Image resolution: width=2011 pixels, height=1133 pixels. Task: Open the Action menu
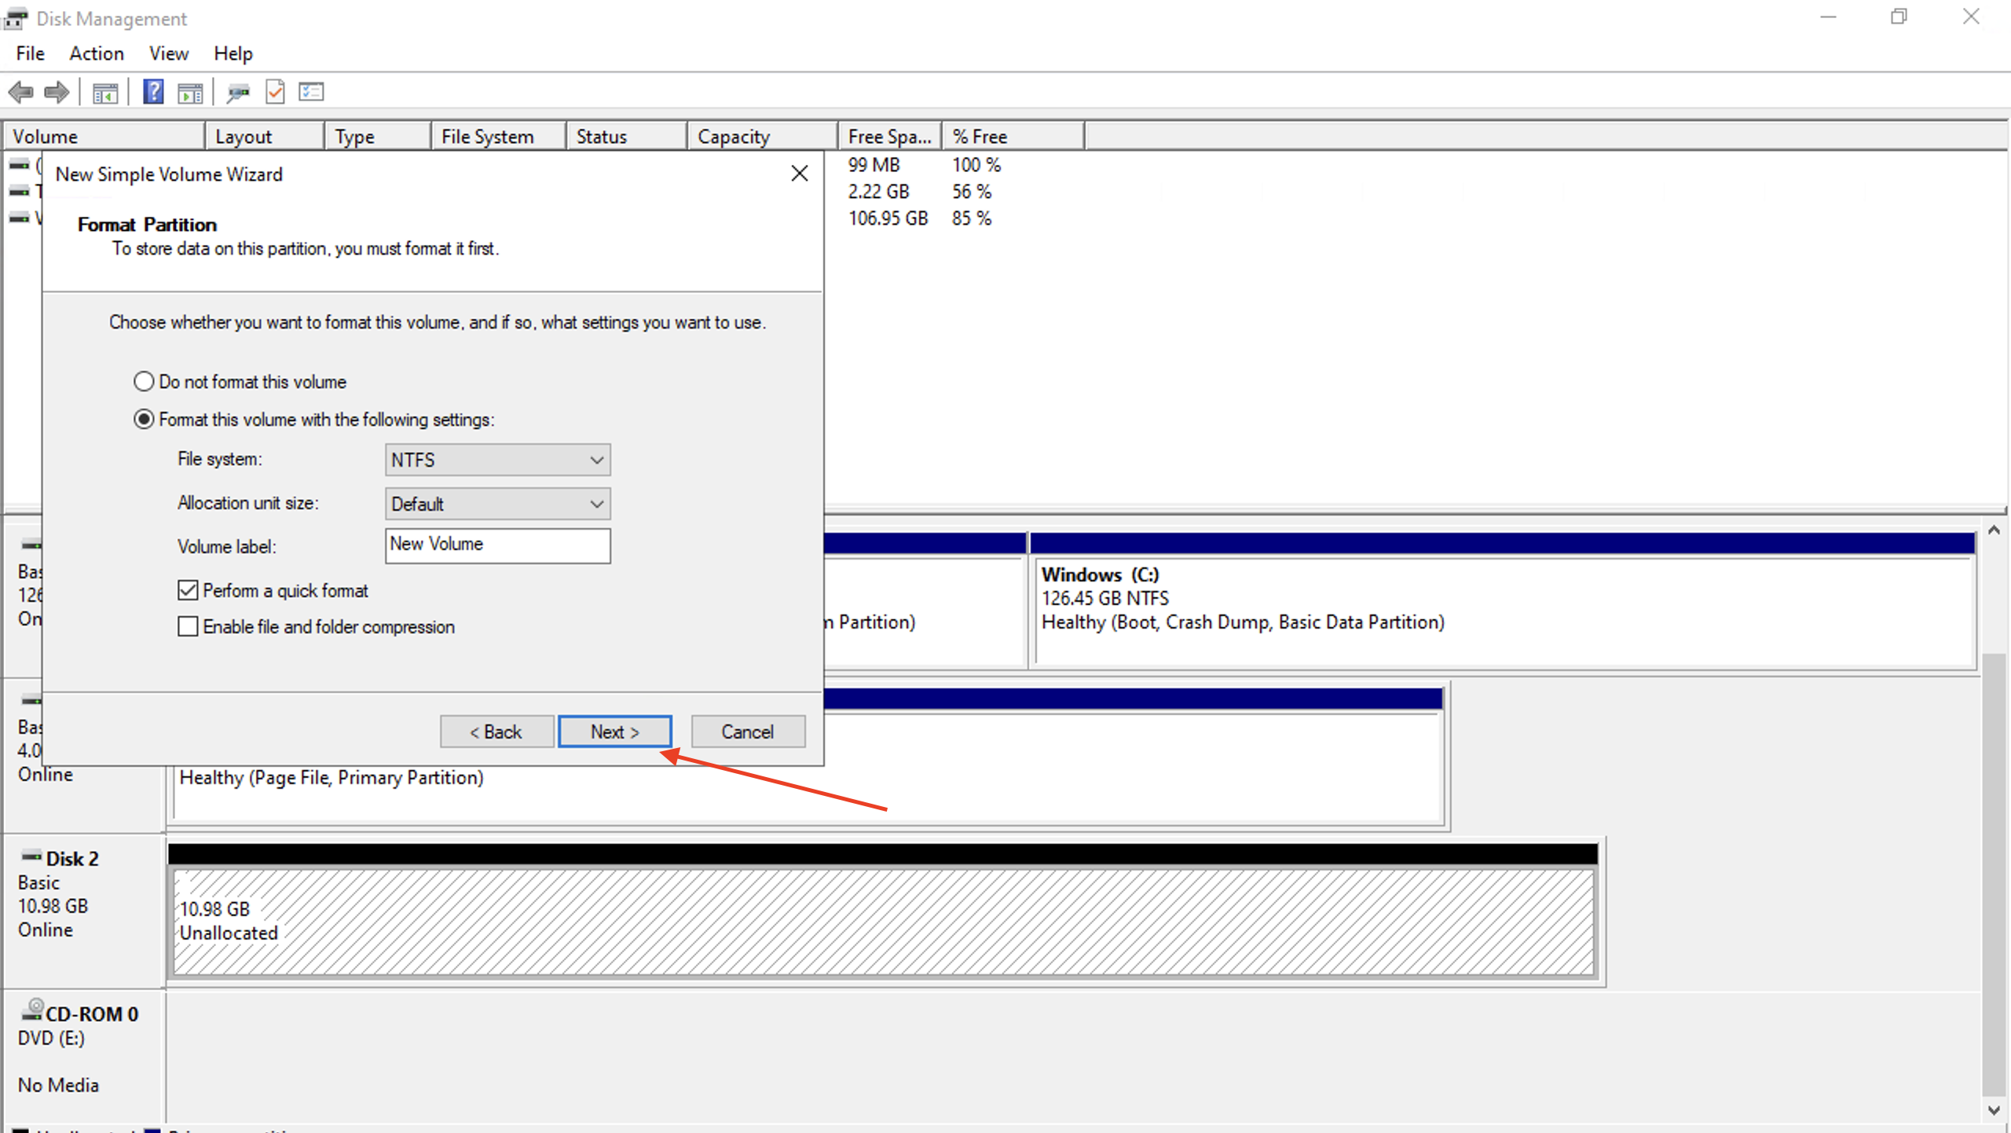click(x=97, y=53)
